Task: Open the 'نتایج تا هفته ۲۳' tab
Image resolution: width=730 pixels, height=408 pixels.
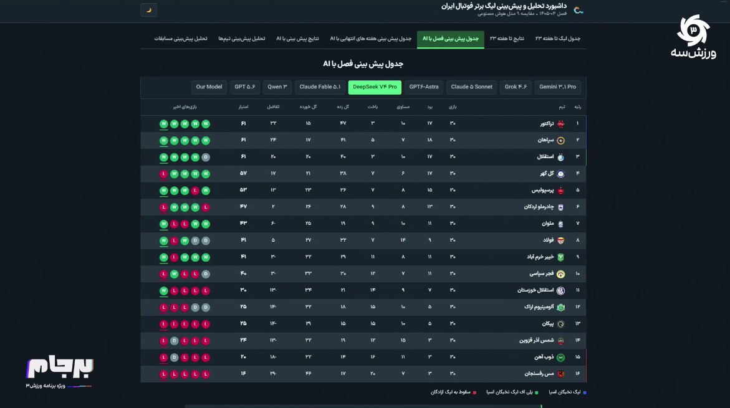Action: point(507,39)
